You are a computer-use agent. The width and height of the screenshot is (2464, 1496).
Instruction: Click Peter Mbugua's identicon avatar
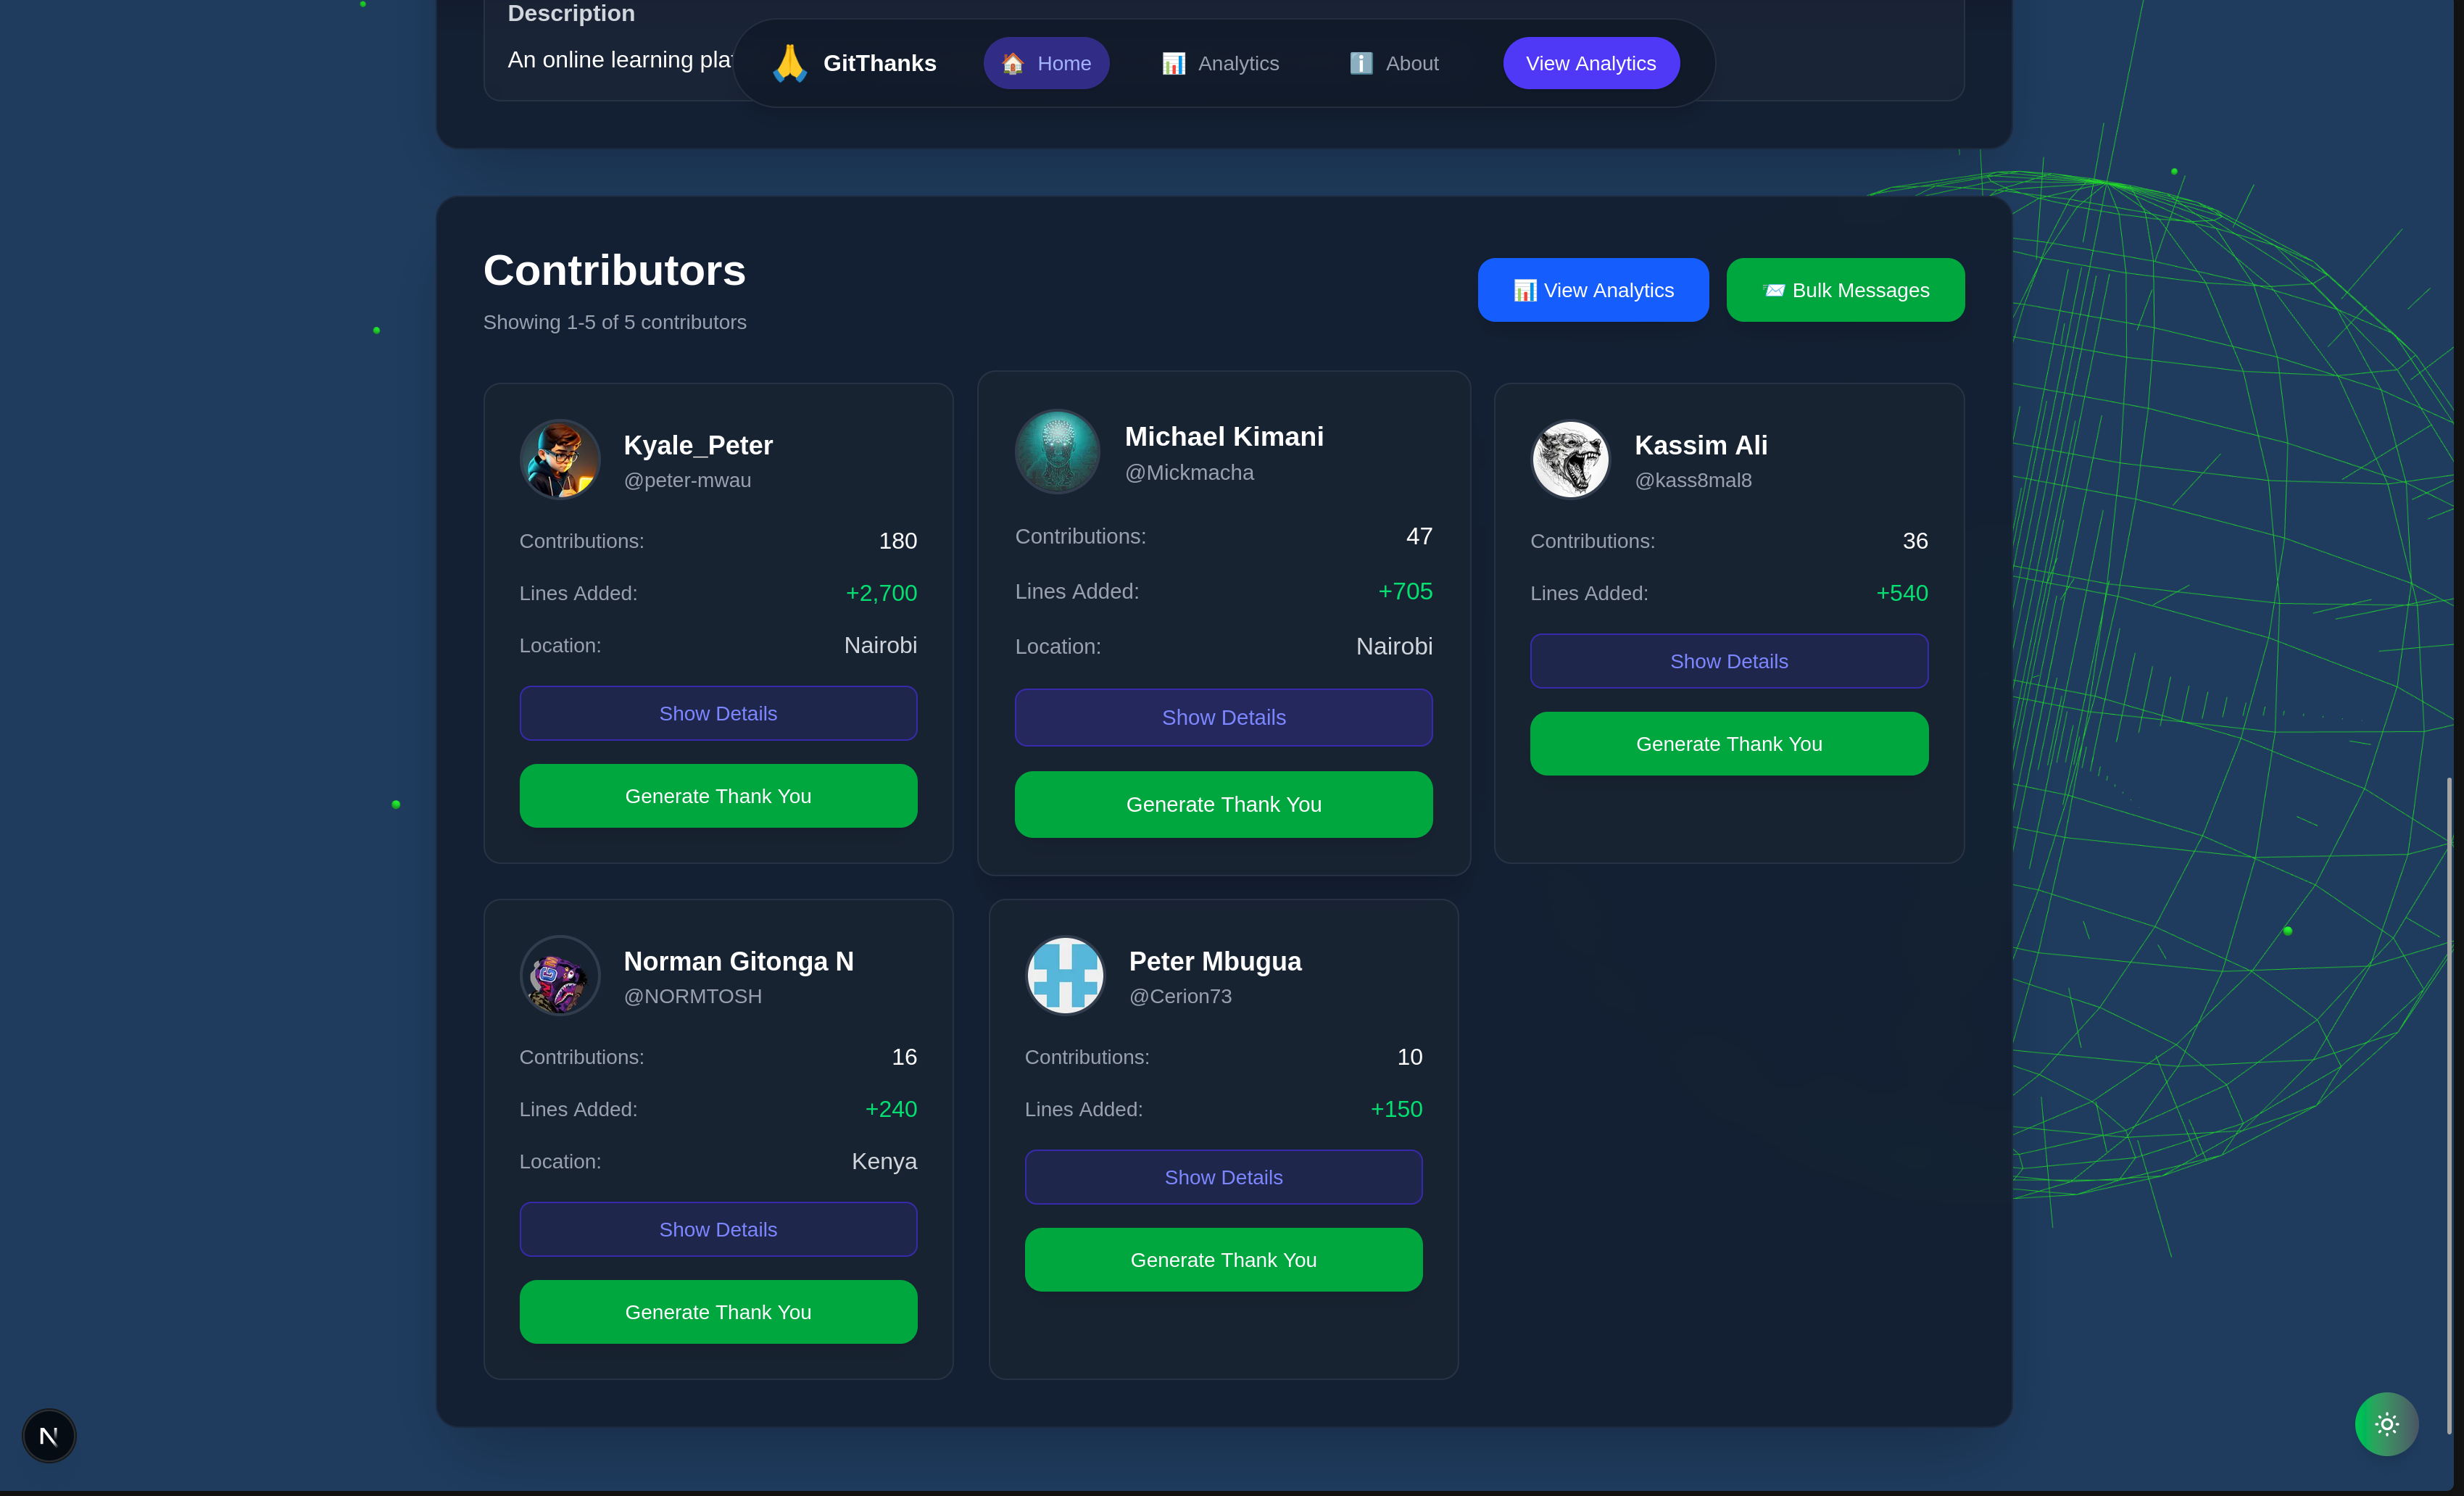tap(1065, 975)
